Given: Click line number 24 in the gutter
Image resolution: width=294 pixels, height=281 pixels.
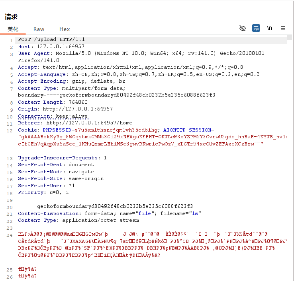Looking at the screenshot, I should click(x=10, y=235).
